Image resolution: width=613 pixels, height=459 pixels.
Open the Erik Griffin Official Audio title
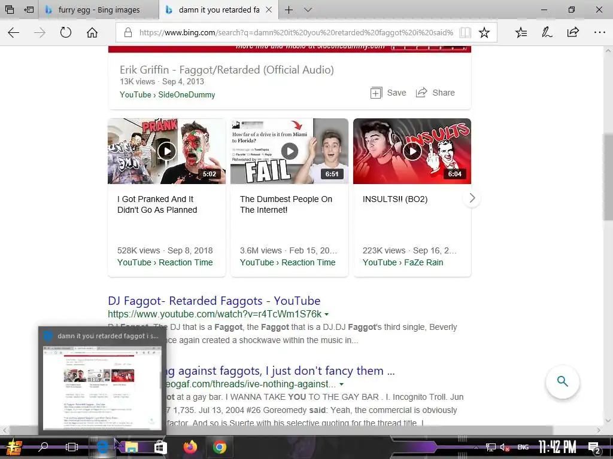pos(227,70)
